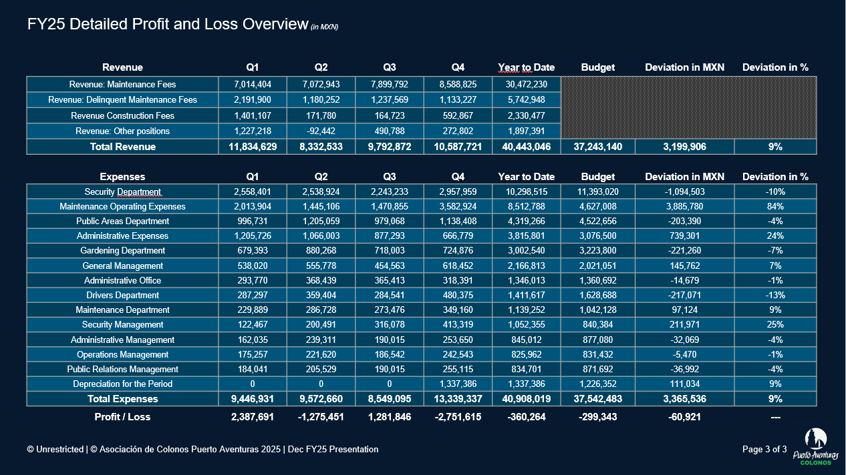Click the Deviation in MXN header in Expenses table
846x475 pixels.
click(684, 177)
